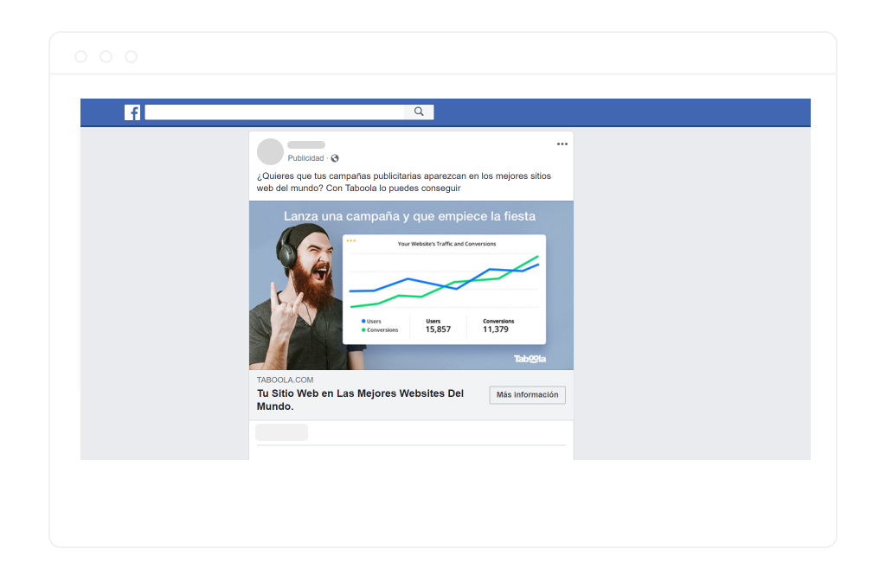Click 'Lanza una campaña y que empiece la fiesta'
Viewport: 886px width, 588px height.
point(409,216)
